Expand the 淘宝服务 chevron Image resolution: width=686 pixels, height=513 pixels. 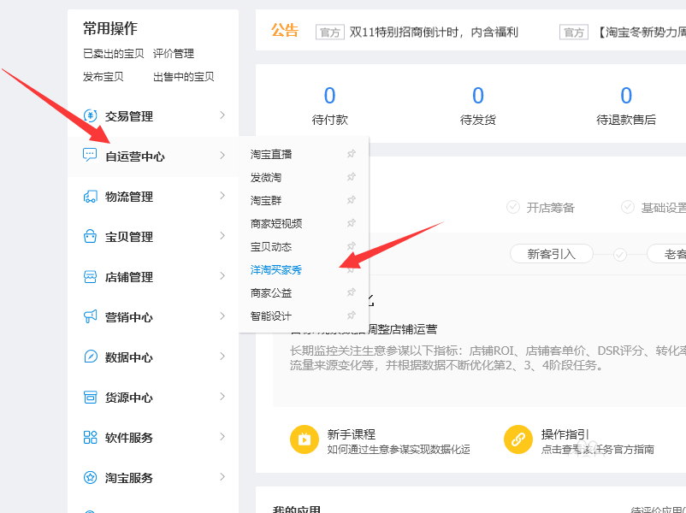tap(222, 477)
